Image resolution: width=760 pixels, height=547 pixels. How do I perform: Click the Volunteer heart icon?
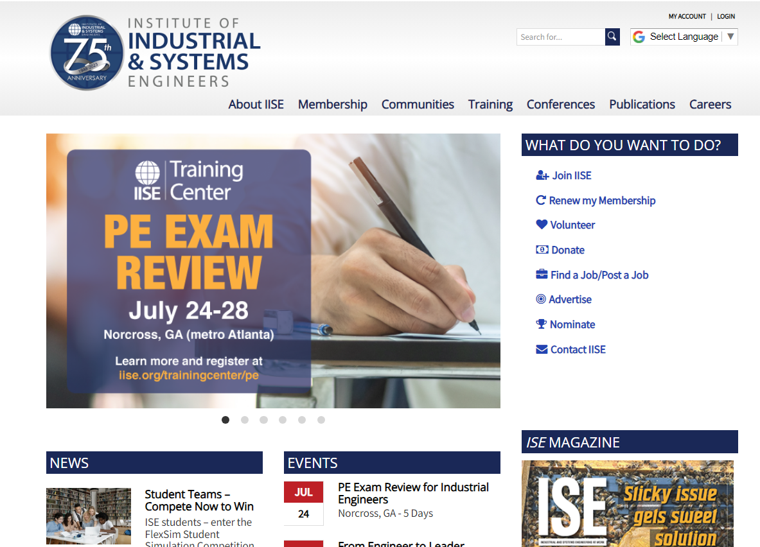tap(542, 224)
